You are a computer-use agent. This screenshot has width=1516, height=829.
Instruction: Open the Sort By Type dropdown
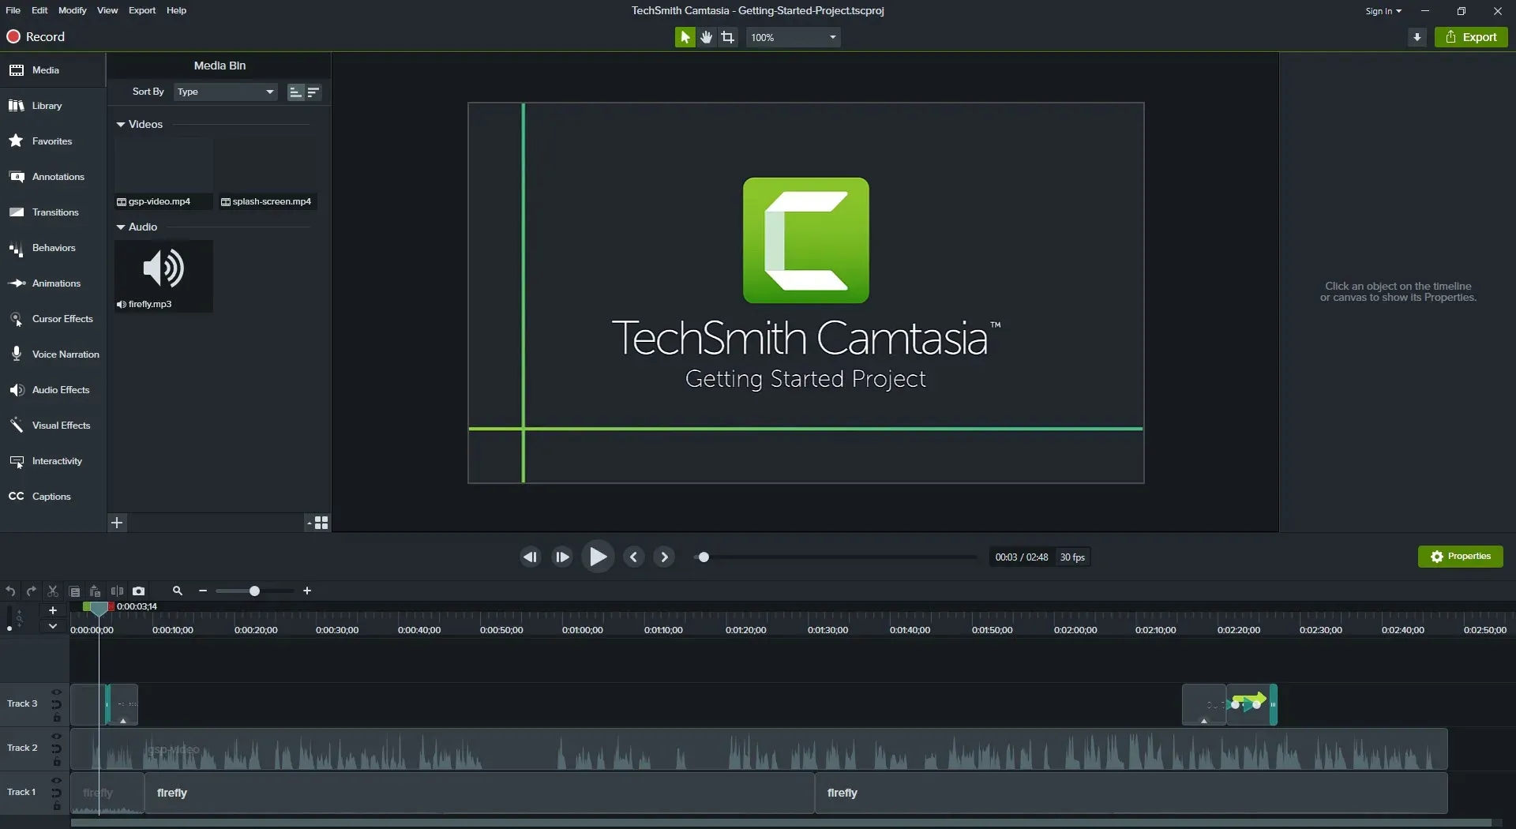click(x=226, y=92)
